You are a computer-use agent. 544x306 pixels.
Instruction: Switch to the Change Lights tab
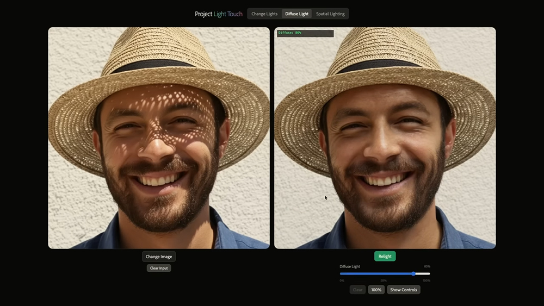(264, 14)
